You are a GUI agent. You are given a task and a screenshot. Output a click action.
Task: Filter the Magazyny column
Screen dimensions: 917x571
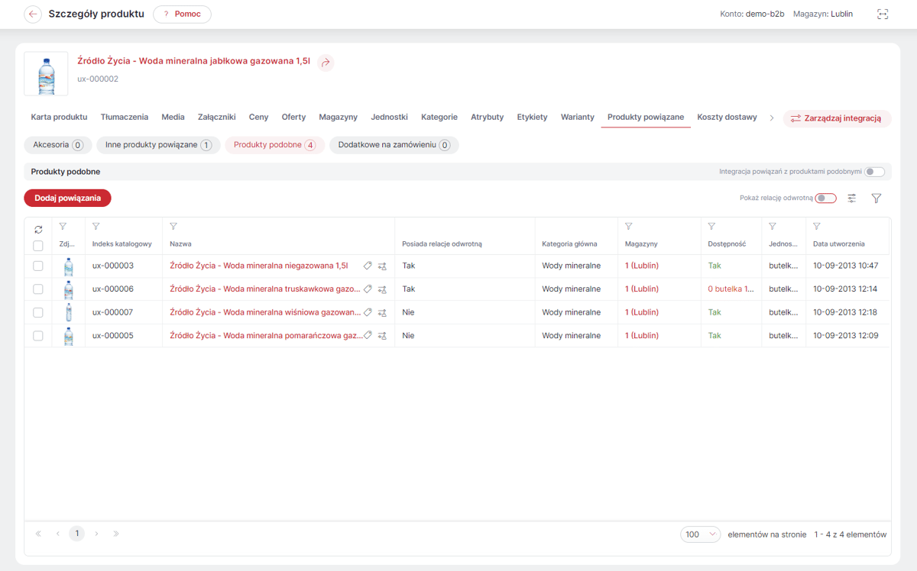[x=628, y=227]
